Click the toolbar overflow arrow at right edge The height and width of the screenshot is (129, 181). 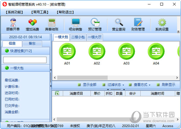click(x=178, y=31)
